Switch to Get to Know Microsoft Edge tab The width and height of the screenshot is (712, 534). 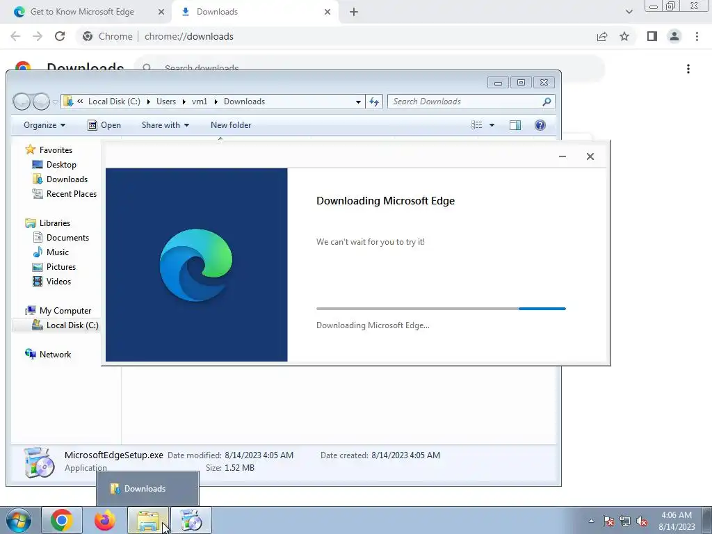click(82, 12)
